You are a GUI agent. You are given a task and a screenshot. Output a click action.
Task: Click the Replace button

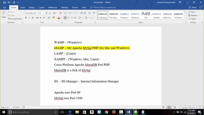click(193, 15)
